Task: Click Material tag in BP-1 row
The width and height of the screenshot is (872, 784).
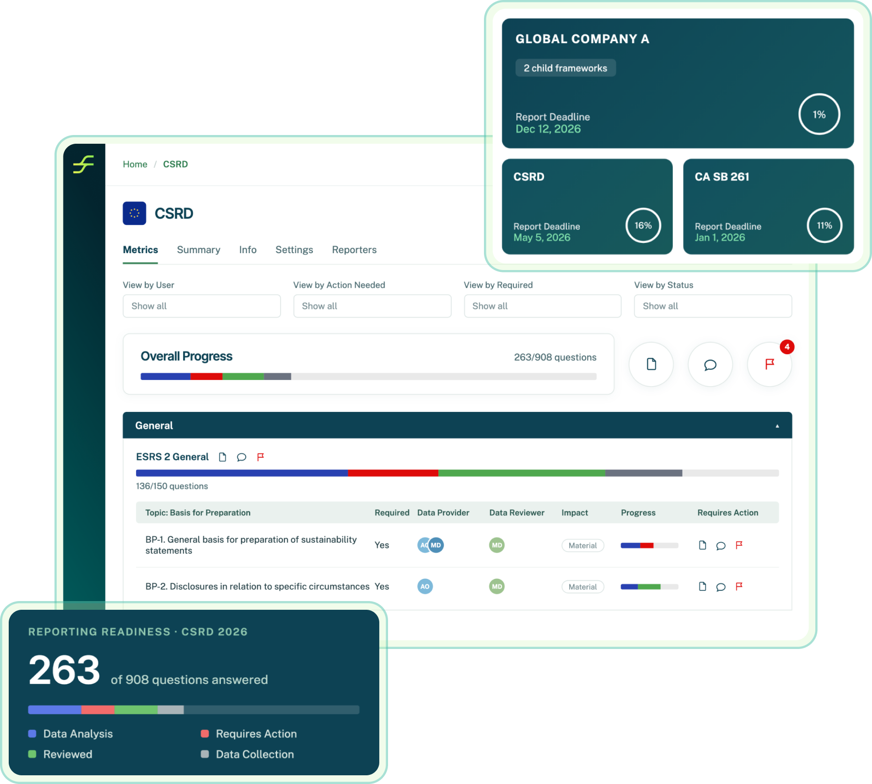Action: (x=583, y=545)
